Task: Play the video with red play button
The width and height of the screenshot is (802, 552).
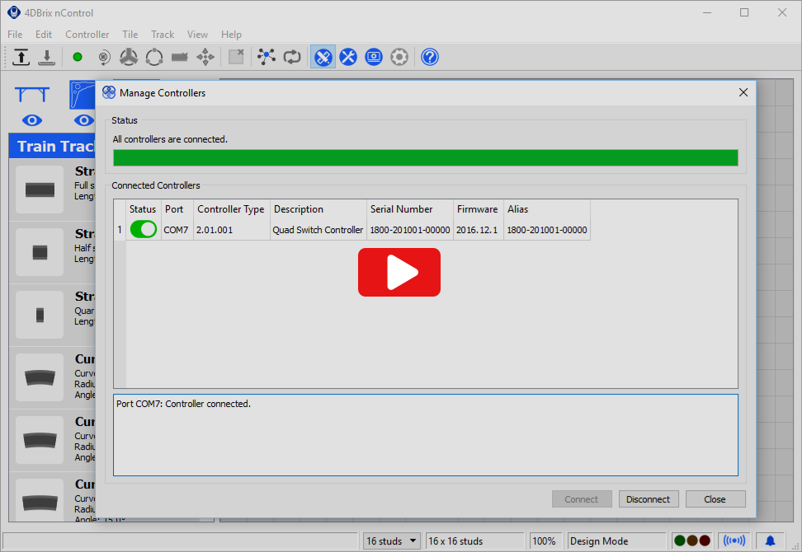Action: (399, 272)
